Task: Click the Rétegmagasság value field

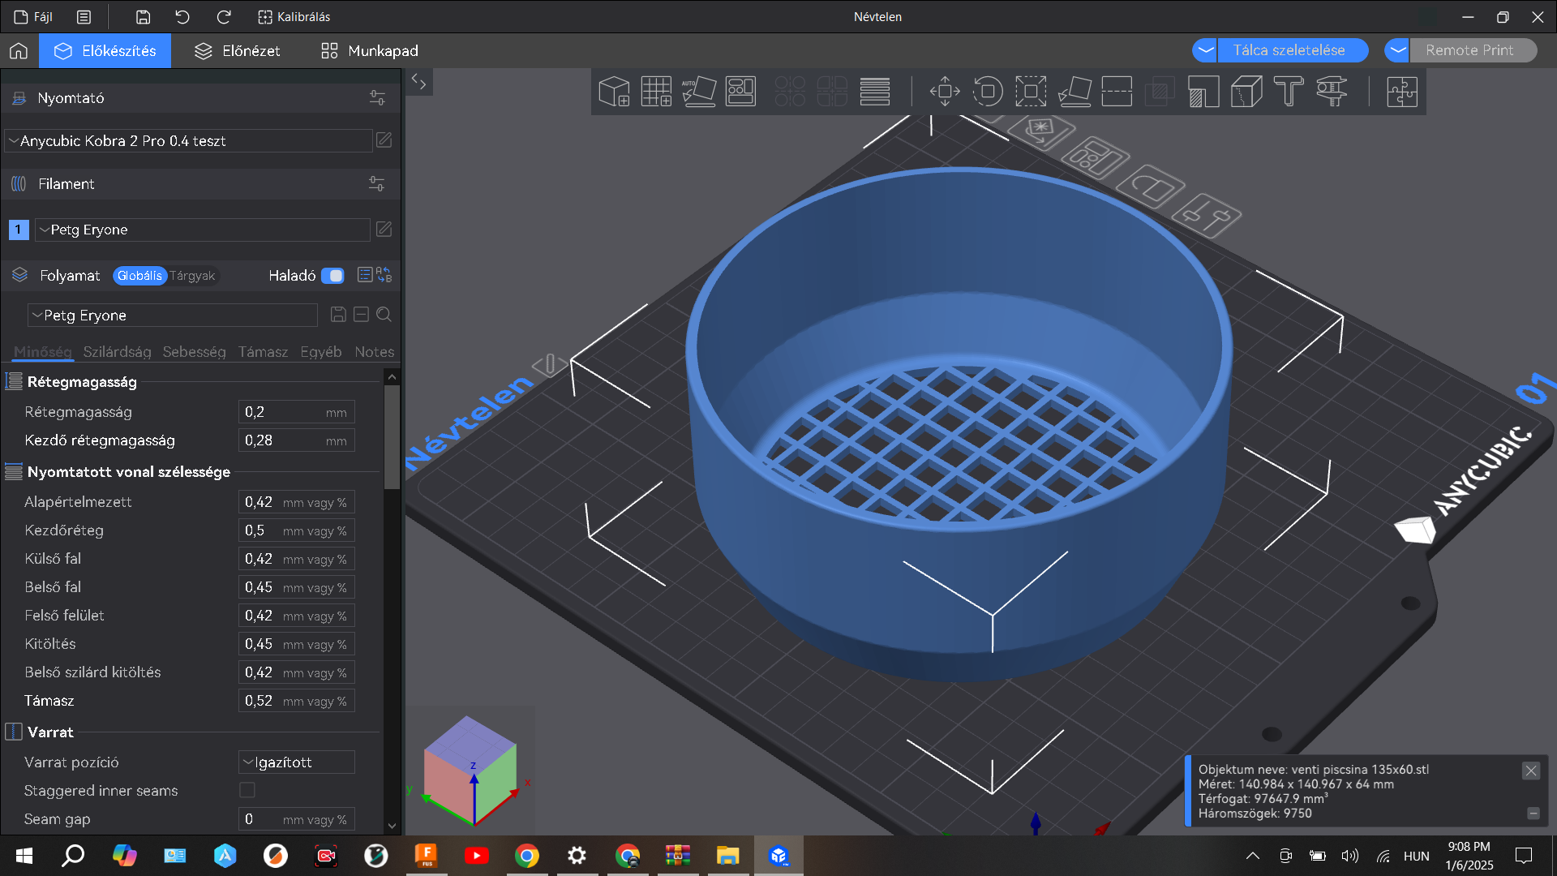Action: (296, 412)
